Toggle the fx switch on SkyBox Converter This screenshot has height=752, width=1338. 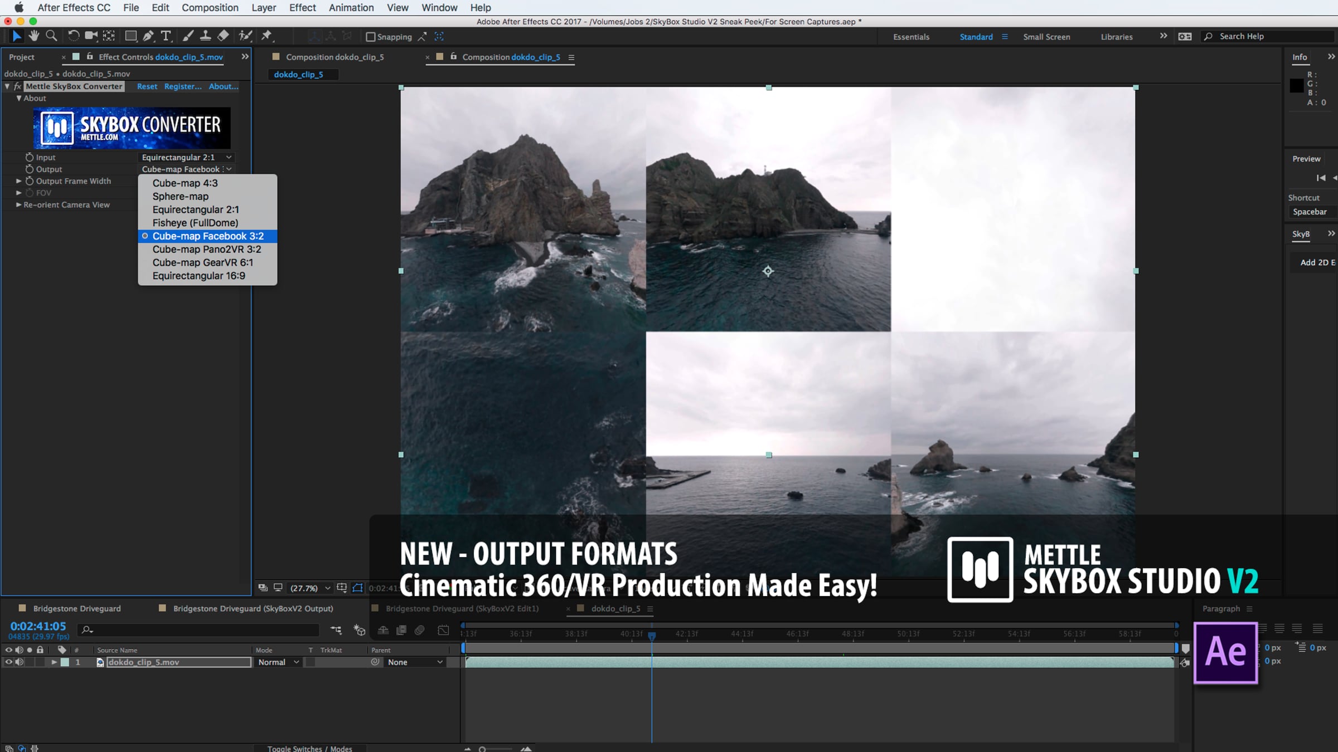(x=18, y=86)
